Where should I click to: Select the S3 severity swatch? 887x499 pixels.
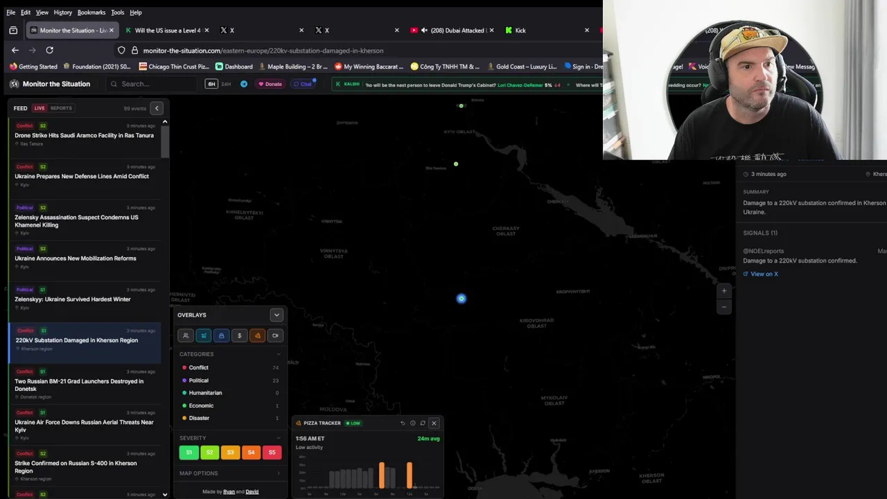click(230, 453)
